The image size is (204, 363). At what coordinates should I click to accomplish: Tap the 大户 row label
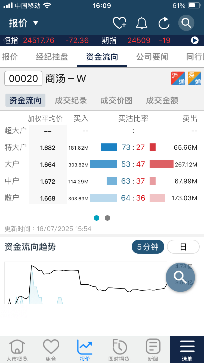pyautogui.click(x=12, y=164)
